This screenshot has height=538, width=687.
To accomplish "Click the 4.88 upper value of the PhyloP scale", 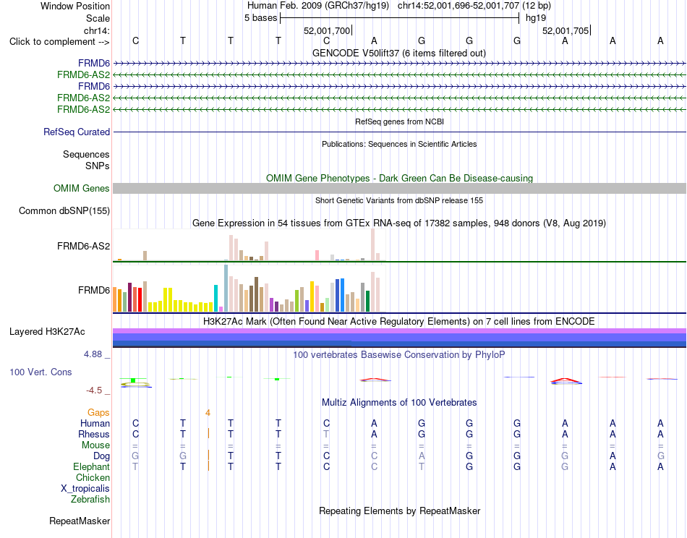I will pyautogui.click(x=93, y=354).
